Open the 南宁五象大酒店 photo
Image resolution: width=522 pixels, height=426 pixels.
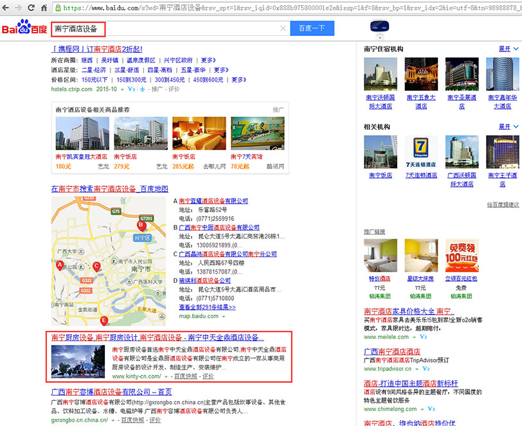pos(421,74)
